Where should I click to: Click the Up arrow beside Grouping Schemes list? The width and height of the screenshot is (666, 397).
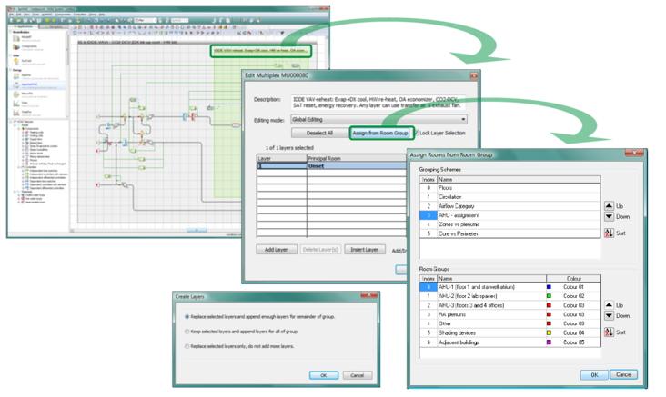tap(608, 206)
